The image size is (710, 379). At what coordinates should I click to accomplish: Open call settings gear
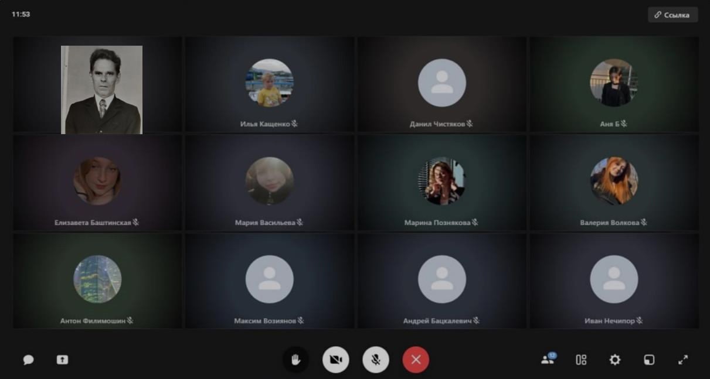(614, 360)
